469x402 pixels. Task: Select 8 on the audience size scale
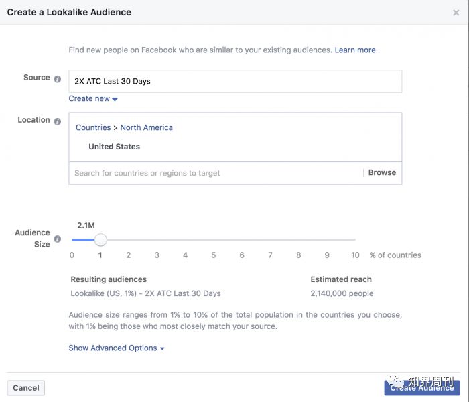pos(299,255)
